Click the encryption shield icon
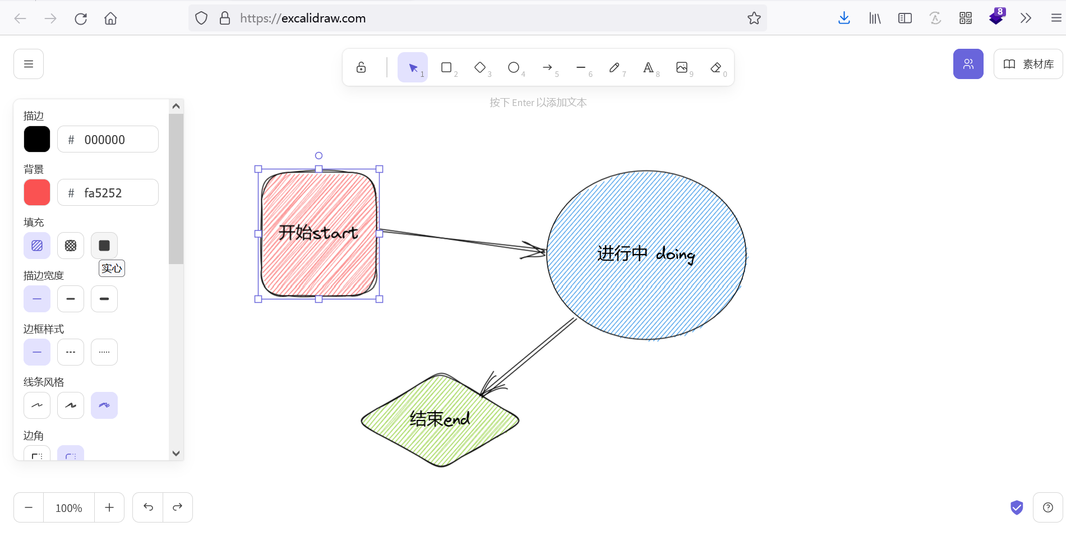Viewport: 1066px width, 536px height. (1017, 507)
